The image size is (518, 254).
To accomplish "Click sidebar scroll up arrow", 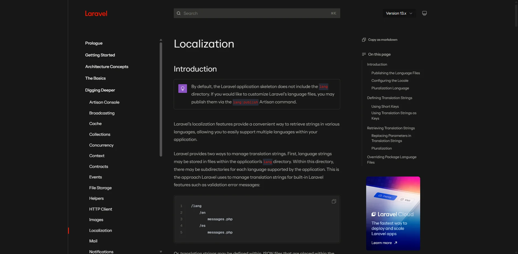I will pyautogui.click(x=161, y=40).
